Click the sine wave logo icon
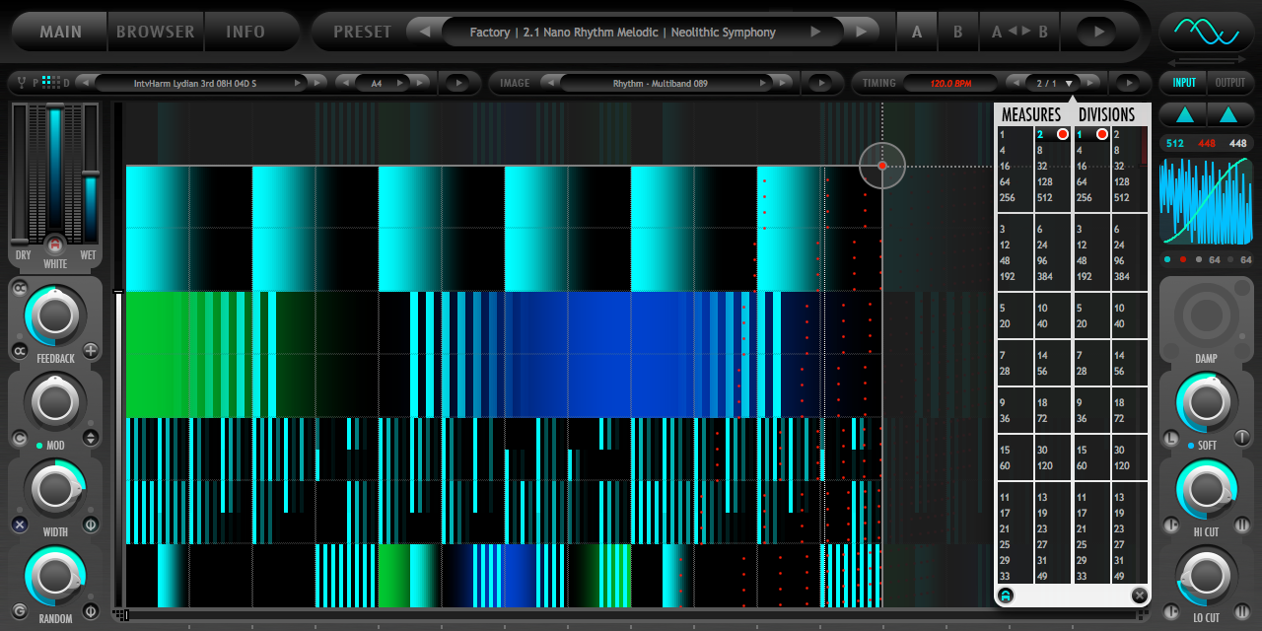1262x631 pixels. pyautogui.click(x=1207, y=32)
